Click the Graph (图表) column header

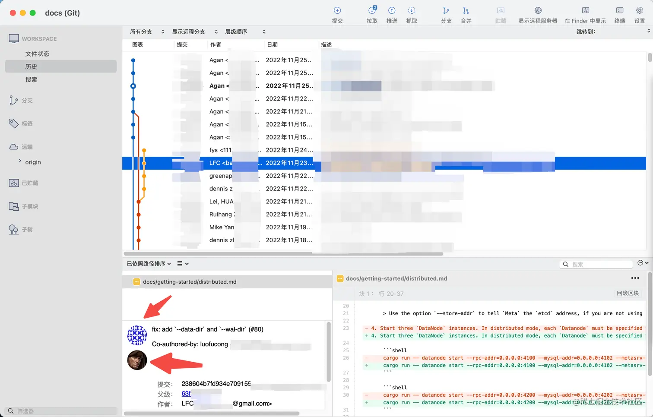pos(137,44)
